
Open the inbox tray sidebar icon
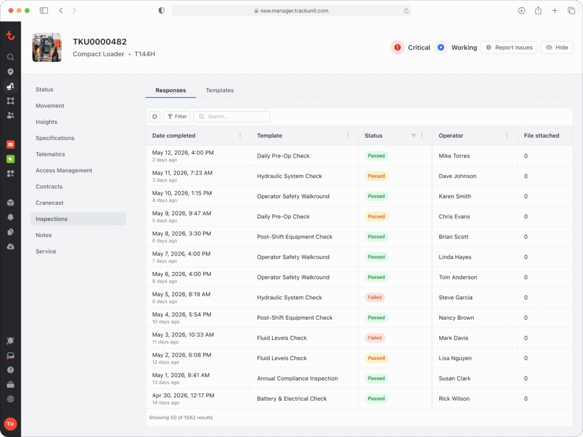pyautogui.click(x=10, y=356)
